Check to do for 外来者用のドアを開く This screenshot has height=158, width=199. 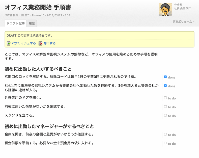point(165,98)
